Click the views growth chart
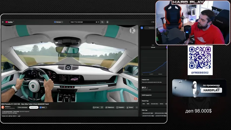 point(154,63)
